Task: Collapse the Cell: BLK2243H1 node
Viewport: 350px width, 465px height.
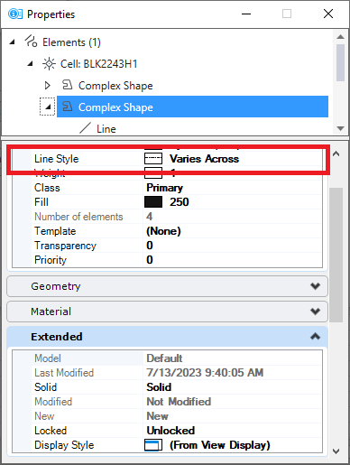Action: pyautogui.click(x=30, y=64)
